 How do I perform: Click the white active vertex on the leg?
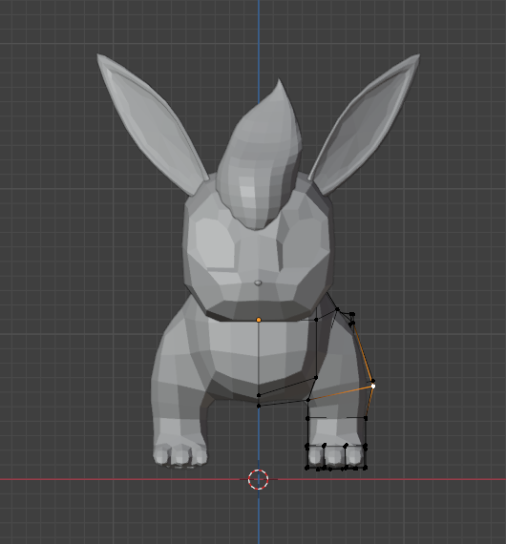pos(373,386)
